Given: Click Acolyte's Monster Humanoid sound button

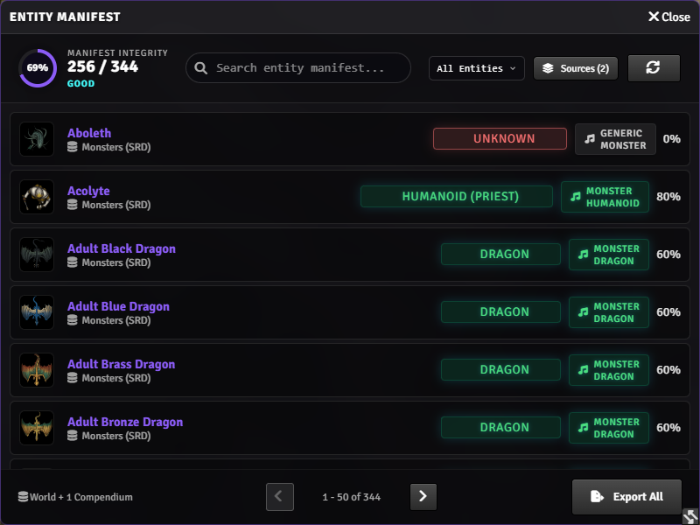Looking at the screenshot, I should [605, 197].
